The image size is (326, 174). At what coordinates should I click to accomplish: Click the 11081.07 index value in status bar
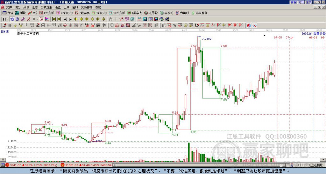click(x=72, y=165)
